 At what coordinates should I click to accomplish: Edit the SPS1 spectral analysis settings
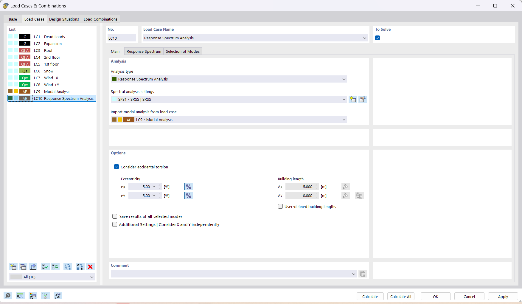tap(363, 99)
